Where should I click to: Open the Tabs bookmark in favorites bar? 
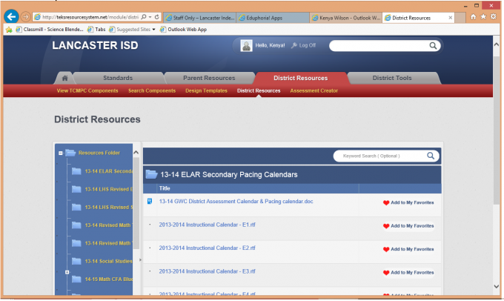coord(96,30)
